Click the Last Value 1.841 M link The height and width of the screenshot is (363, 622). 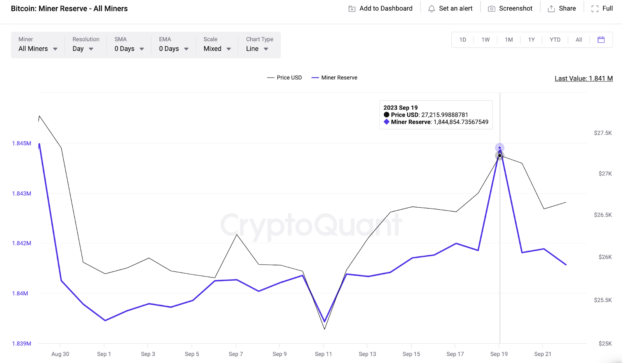pos(584,78)
